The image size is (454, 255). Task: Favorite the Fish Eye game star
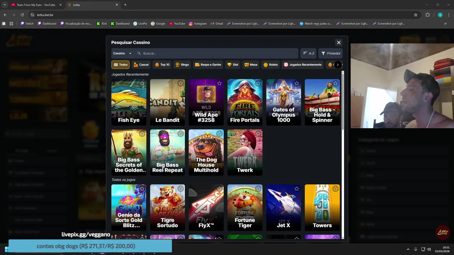tap(142, 84)
